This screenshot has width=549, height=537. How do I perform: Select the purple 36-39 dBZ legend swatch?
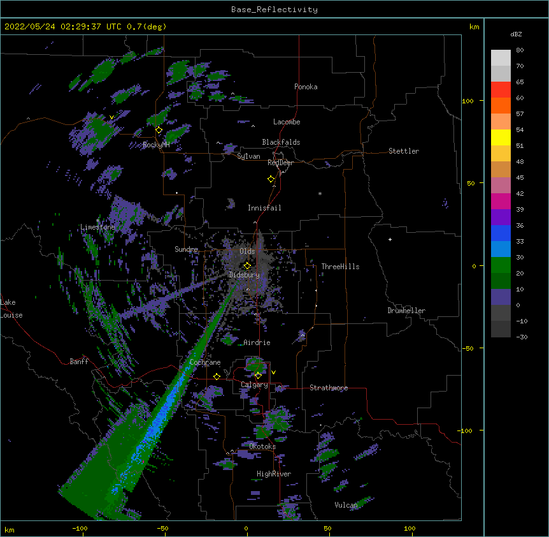(501, 217)
